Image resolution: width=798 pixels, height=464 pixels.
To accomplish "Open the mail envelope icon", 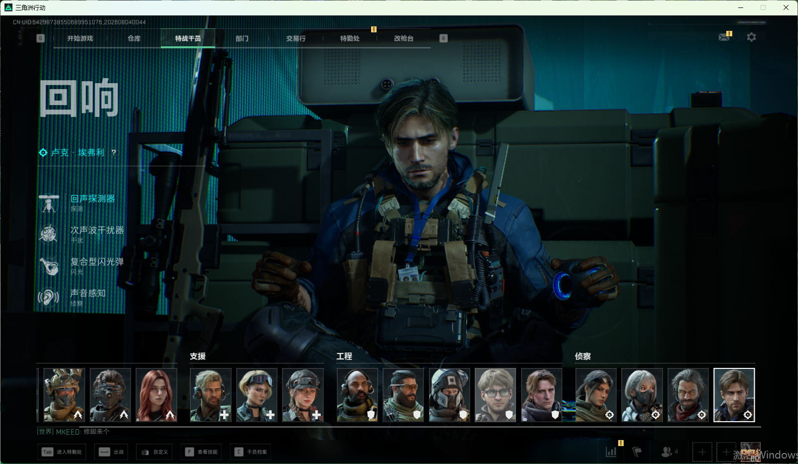I will (x=724, y=37).
